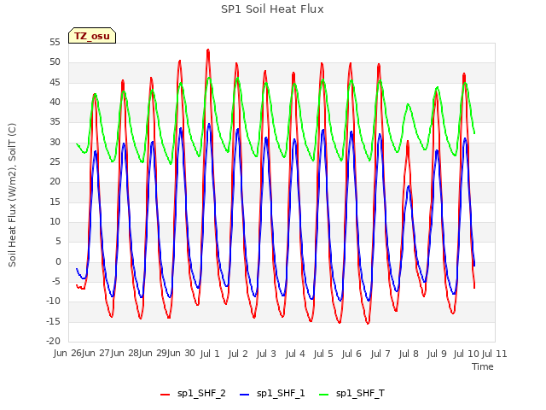This screenshot has height=410, width=546.
Task: Click the 25 y-axis tick label
Action: click(x=55, y=161)
